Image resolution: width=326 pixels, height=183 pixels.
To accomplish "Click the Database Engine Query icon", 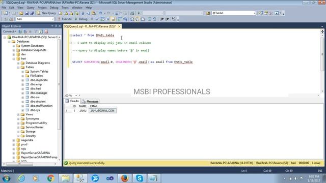I will pyautogui.click(x=60, y=13).
